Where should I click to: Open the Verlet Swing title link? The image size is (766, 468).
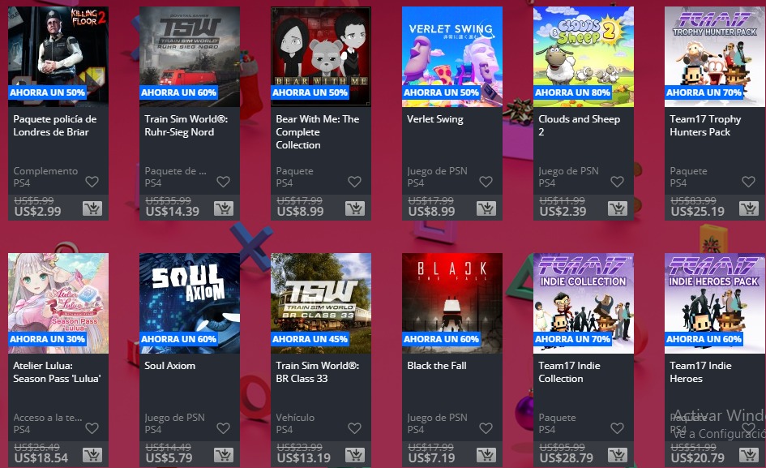(435, 119)
